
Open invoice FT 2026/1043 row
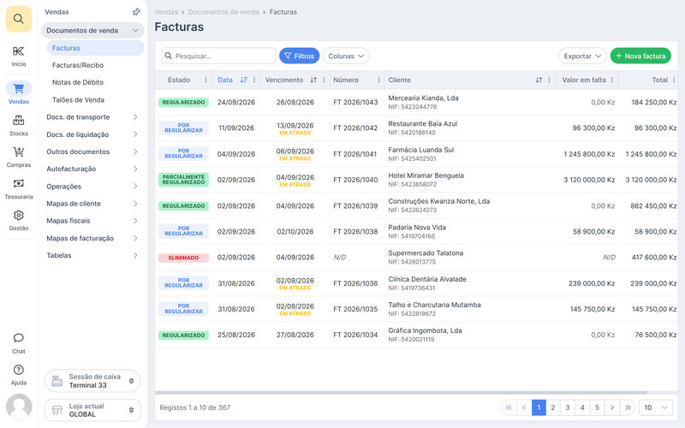pyautogui.click(x=416, y=102)
